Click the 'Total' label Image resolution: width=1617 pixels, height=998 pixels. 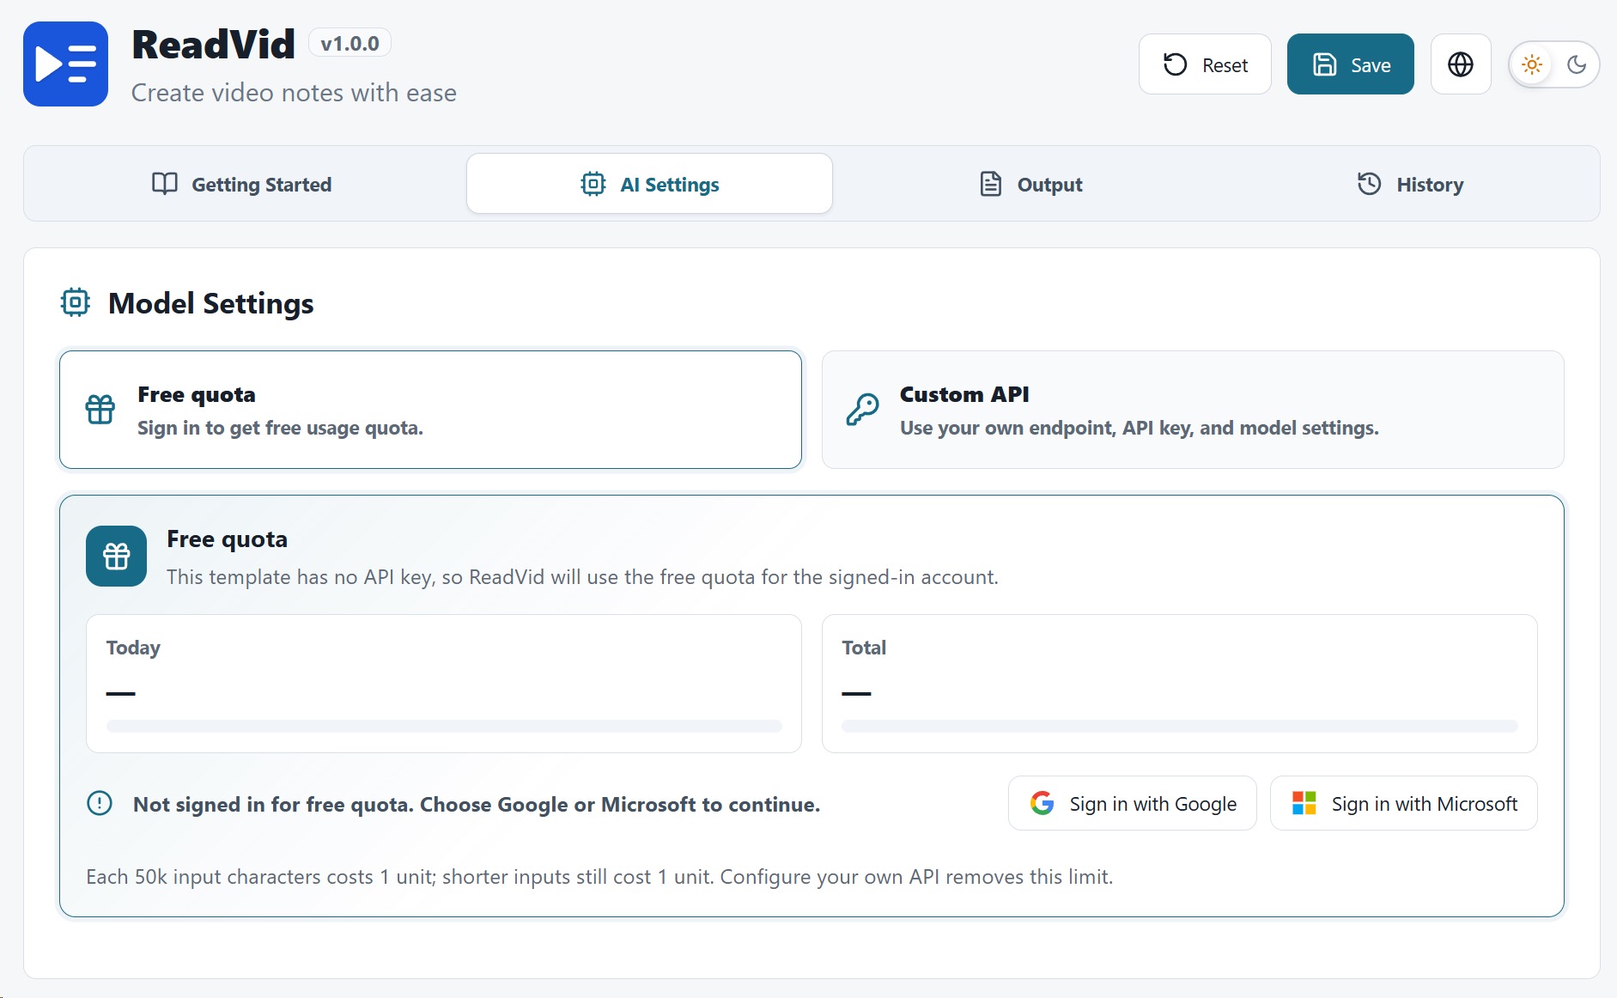coord(864,648)
